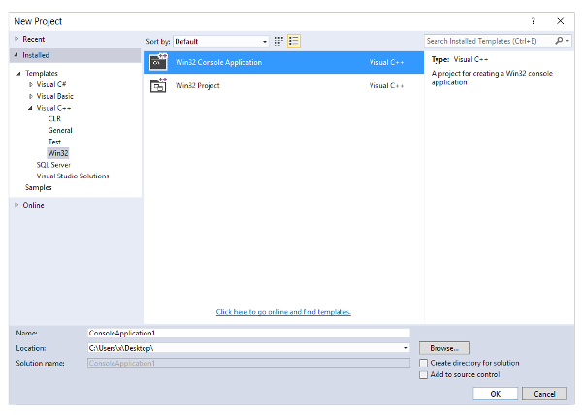Select the Samples tree item
Image resolution: width=582 pixels, height=415 pixels.
coord(38,187)
